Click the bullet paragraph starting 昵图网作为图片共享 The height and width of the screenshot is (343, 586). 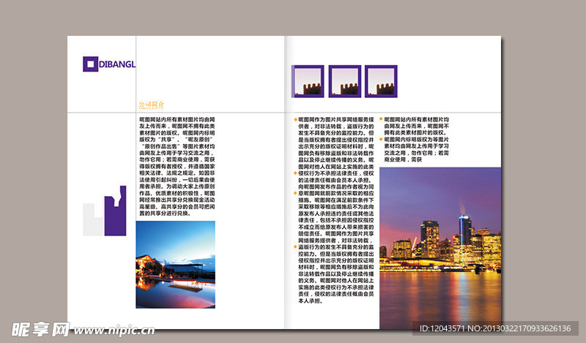335,143
